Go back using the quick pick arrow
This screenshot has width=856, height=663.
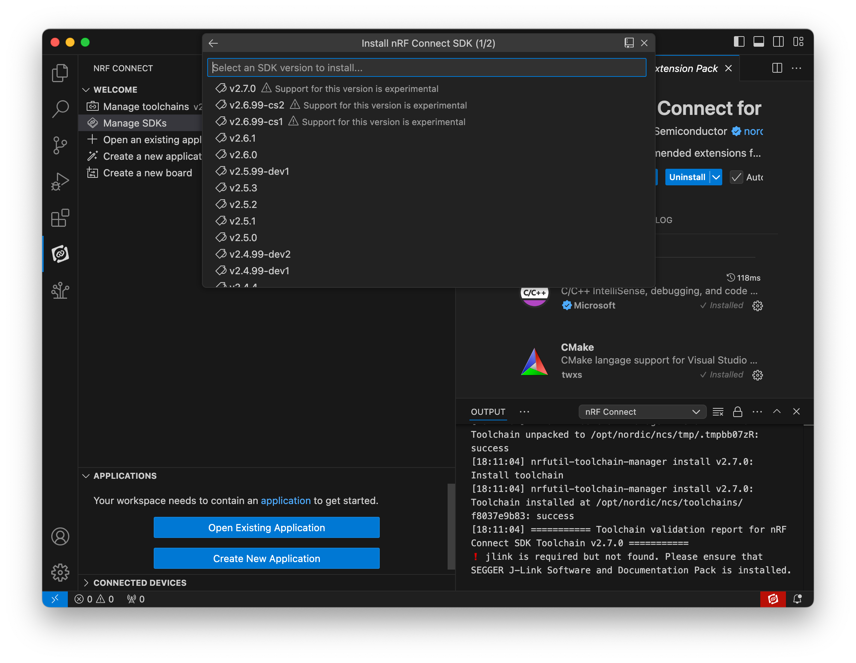[213, 43]
